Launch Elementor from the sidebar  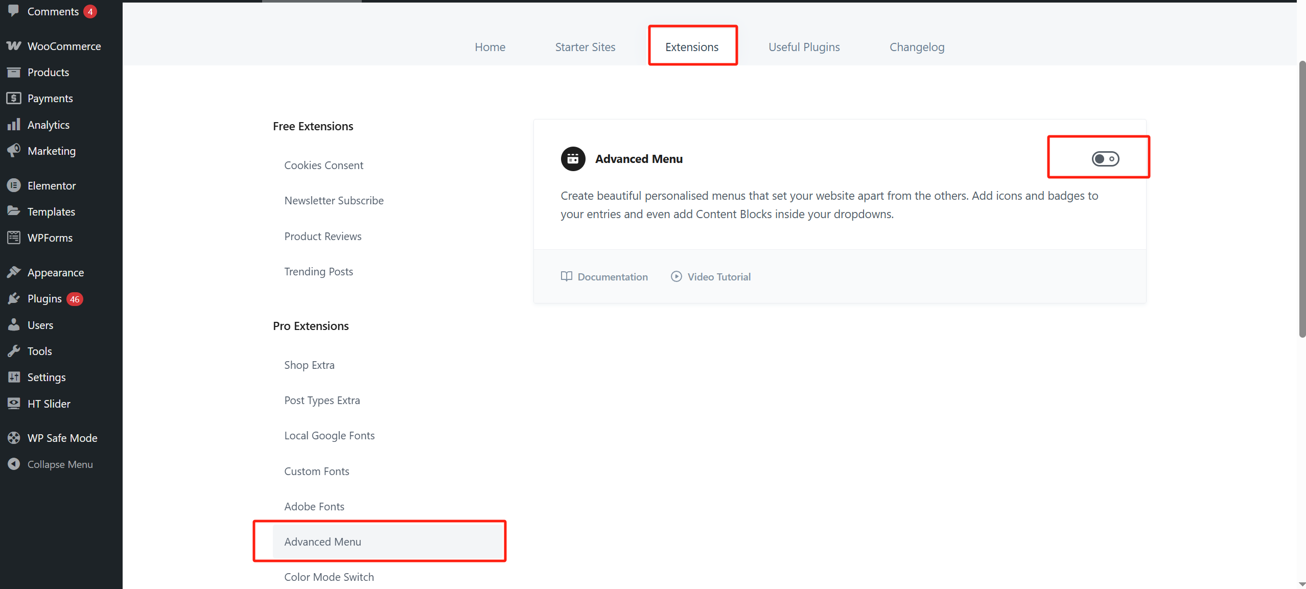click(x=52, y=185)
